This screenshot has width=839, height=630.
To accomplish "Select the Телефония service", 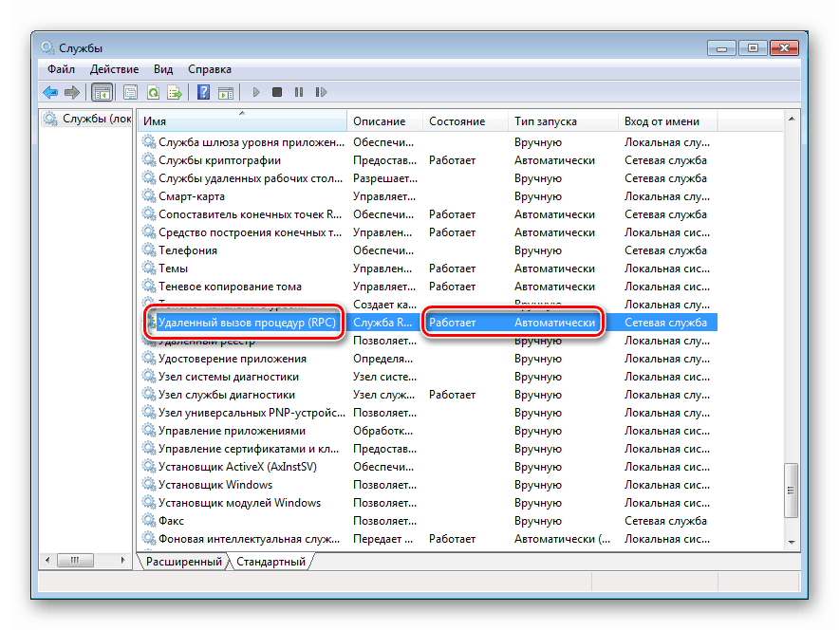I will click(429, 250).
